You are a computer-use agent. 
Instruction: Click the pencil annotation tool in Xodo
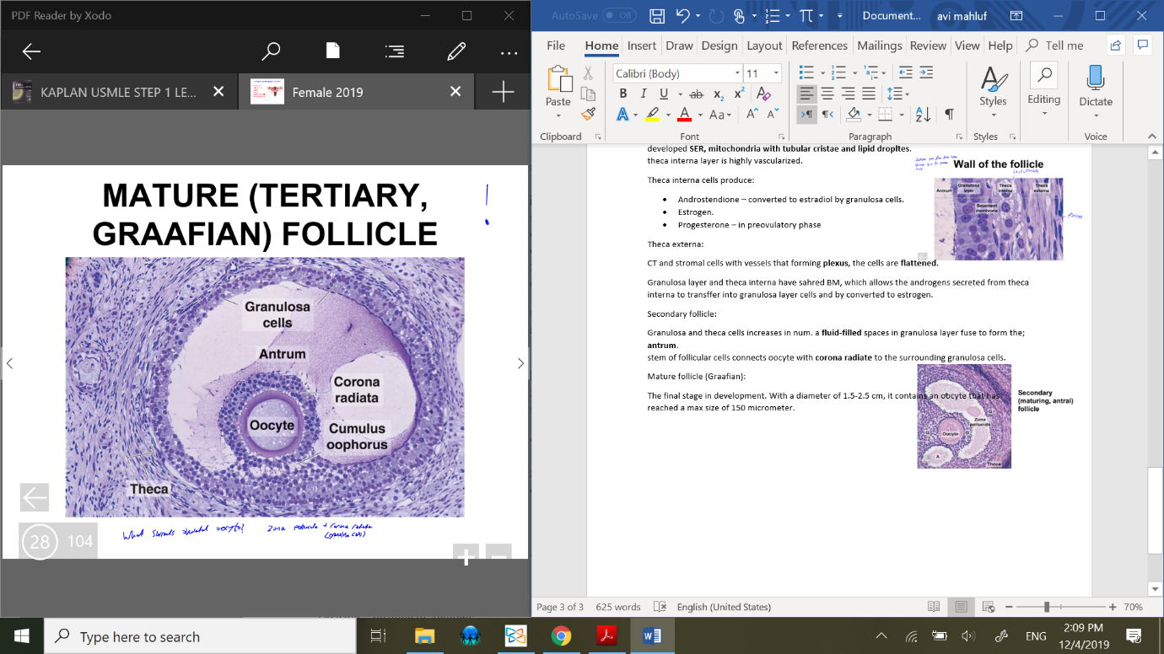[x=456, y=51]
